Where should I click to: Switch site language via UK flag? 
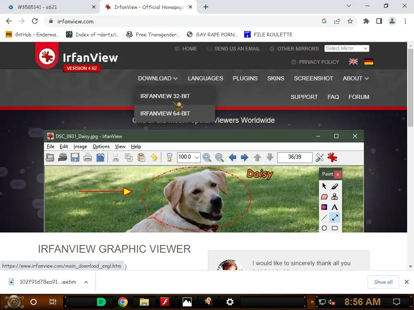pos(353,62)
